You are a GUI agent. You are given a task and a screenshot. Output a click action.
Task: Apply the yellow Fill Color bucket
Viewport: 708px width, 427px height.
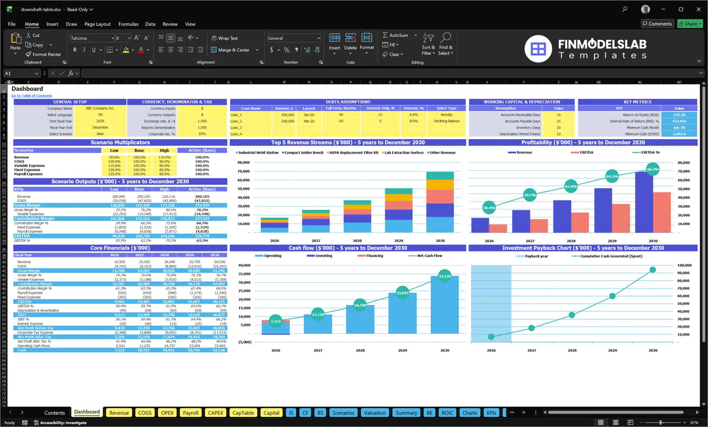click(x=126, y=49)
